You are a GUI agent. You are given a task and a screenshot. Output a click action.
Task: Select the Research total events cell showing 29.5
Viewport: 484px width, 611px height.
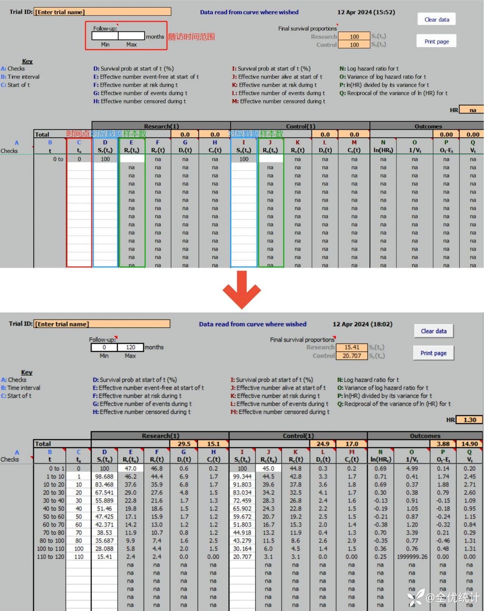[184, 444]
